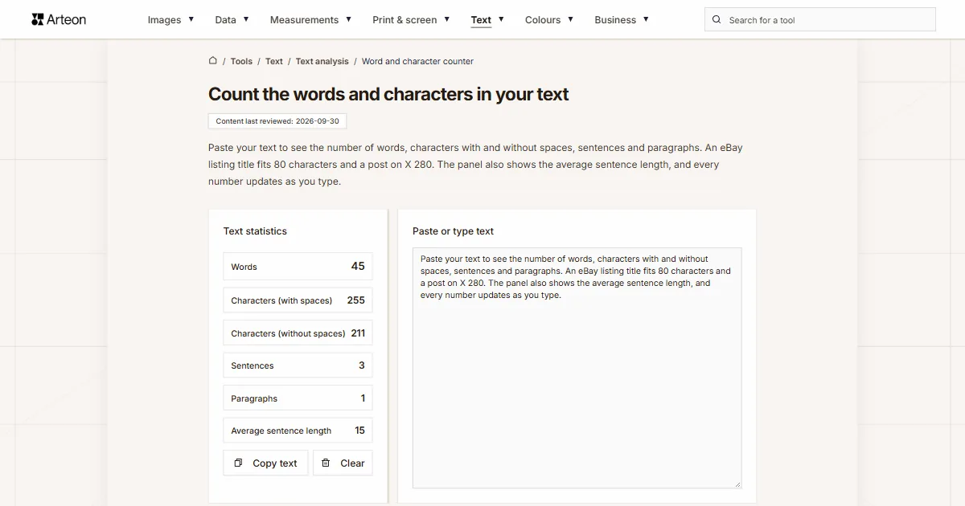Go to Tools breadcrumb link

tap(241, 61)
